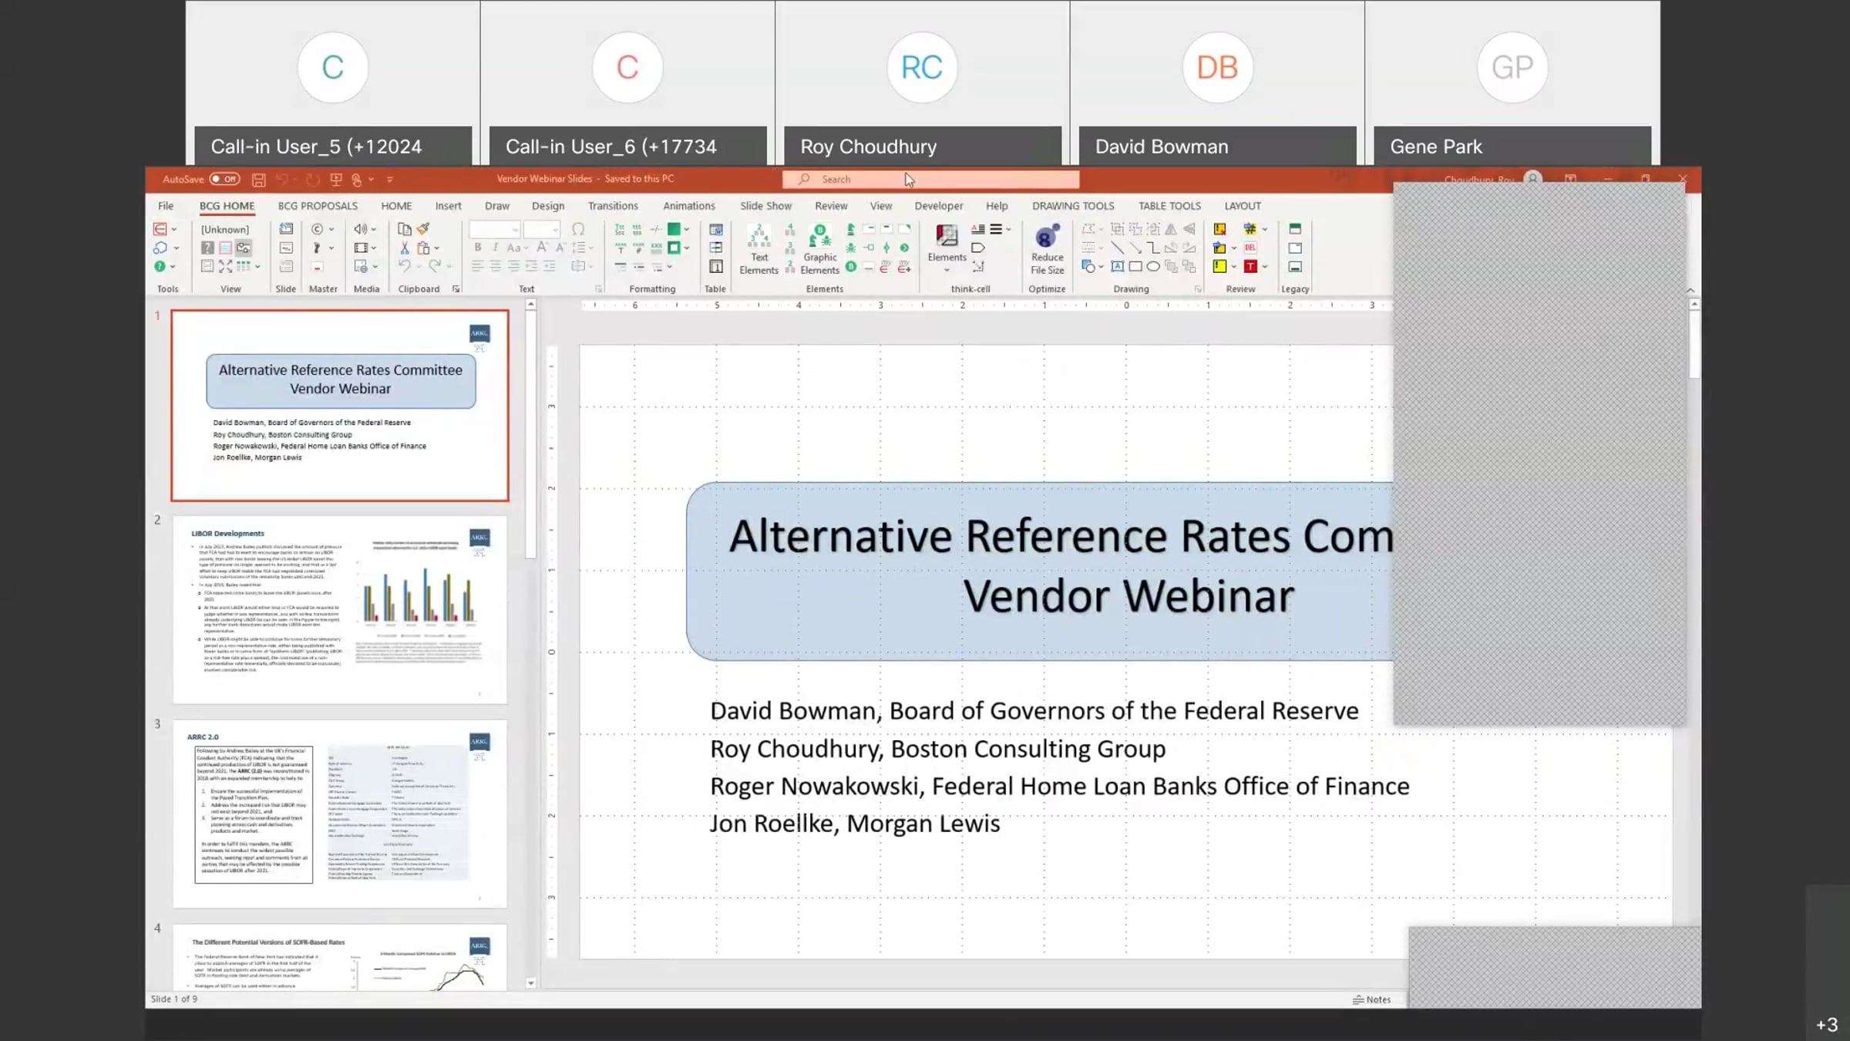
Task: Switch to the Insert tab
Action: [448, 206]
